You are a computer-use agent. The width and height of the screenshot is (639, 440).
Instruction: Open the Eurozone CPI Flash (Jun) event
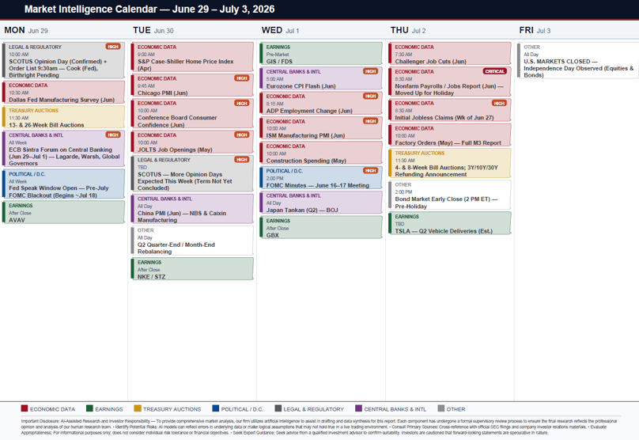pyautogui.click(x=321, y=78)
